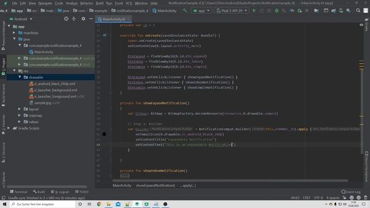The image size is (370, 208).
Task: Open the Event Log button
Action: [351, 192]
